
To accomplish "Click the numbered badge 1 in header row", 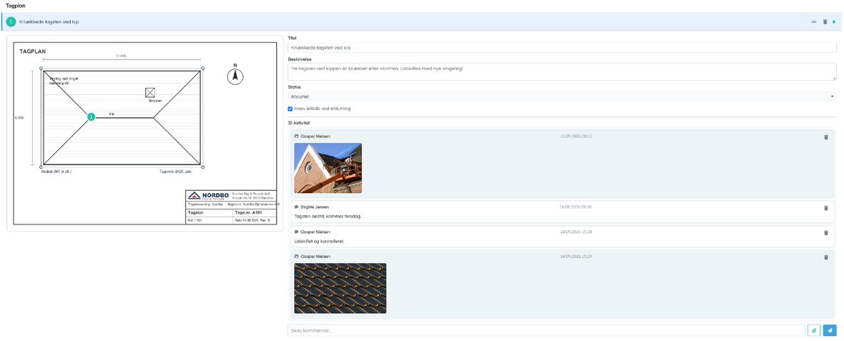I will tap(11, 22).
